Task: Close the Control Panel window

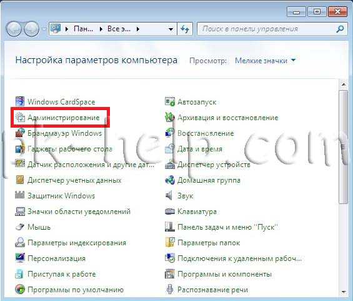Action: (337, 11)
